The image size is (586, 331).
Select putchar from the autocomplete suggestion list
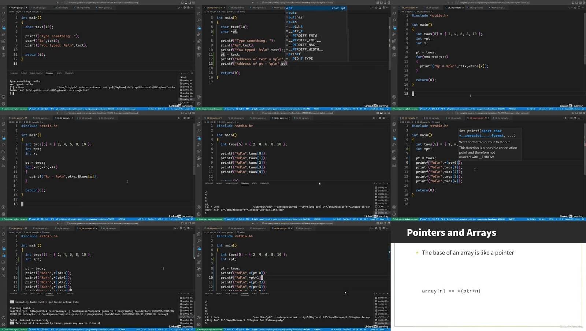point(296,17)
